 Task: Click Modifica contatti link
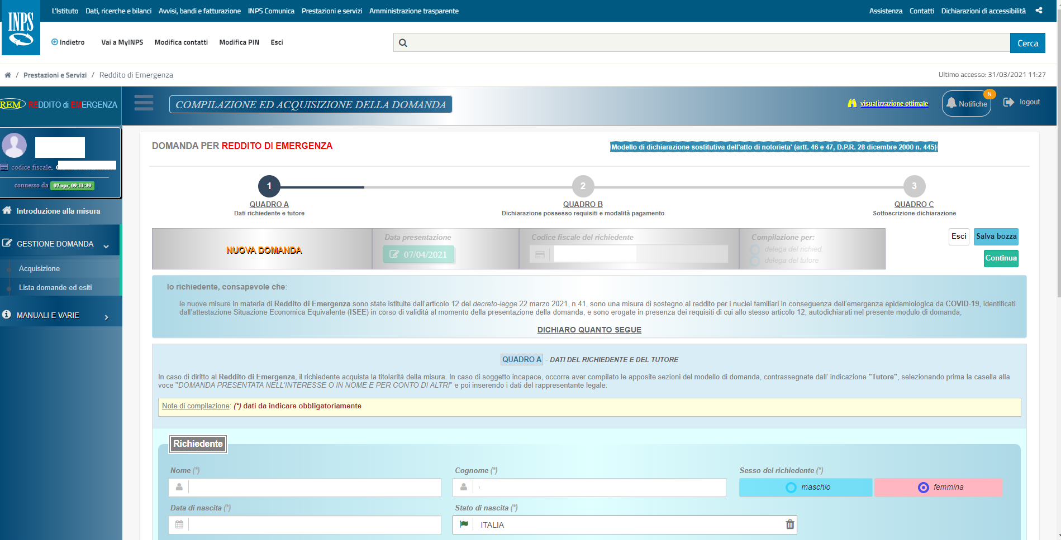(181, 42)
